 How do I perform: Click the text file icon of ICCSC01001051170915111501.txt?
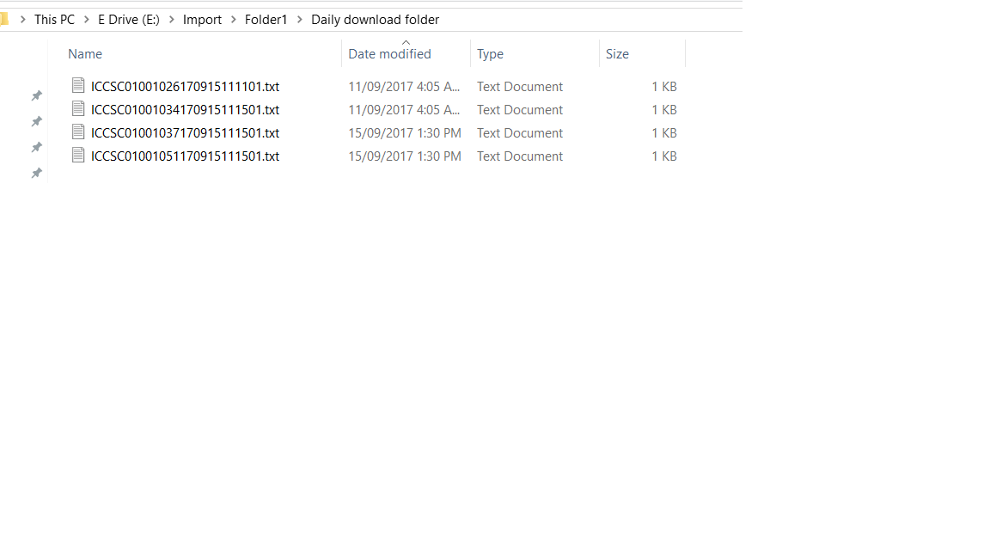click(78, 156)
